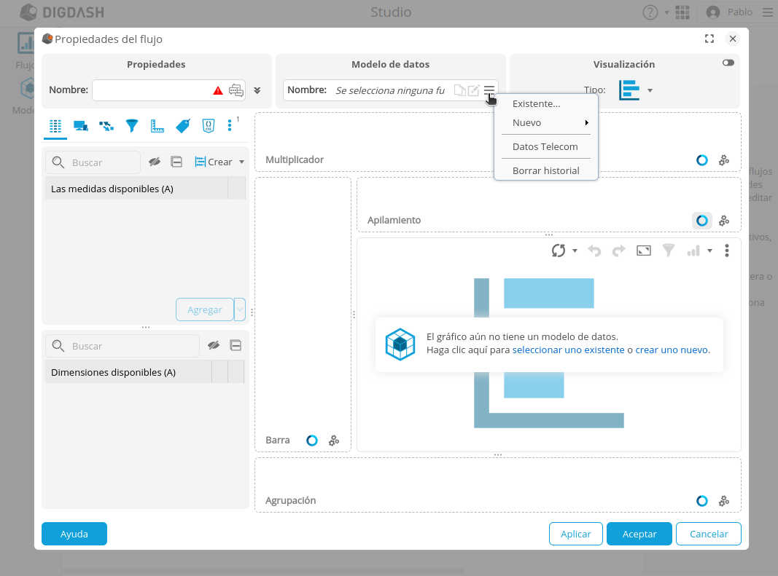Expand the visualization Tipo dropdown arrow
This screenshot has height=576, width=778.
click(650, 91)
